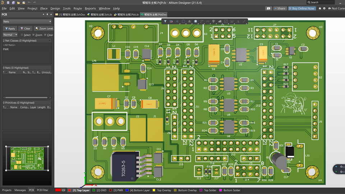Image resolution: width=345 pixels, height=194 pixels.
Task: Toggle the Zoom checkbox in the PCB panel
Action: [33, 35]
